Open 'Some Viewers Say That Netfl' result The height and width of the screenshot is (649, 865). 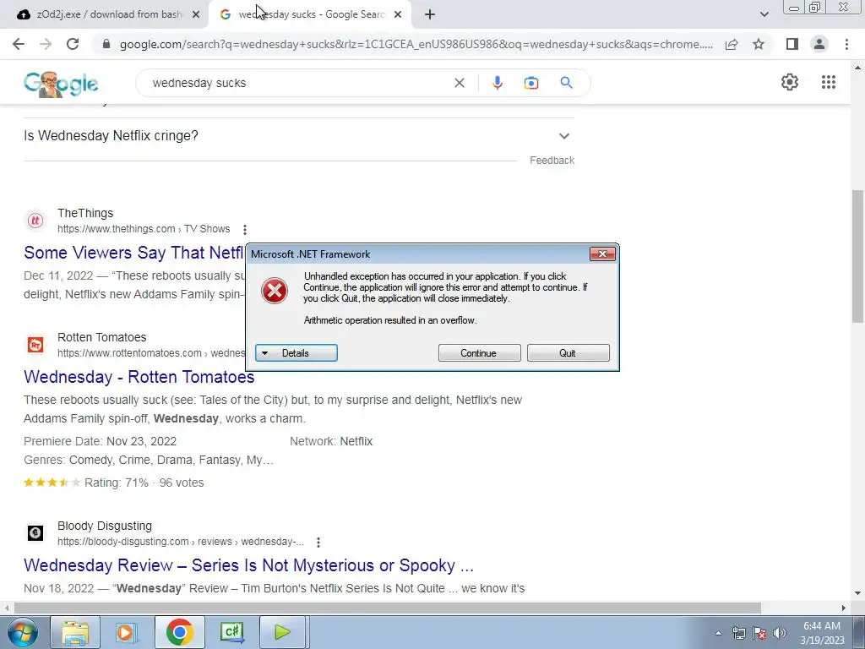click(x=134, y=253)
